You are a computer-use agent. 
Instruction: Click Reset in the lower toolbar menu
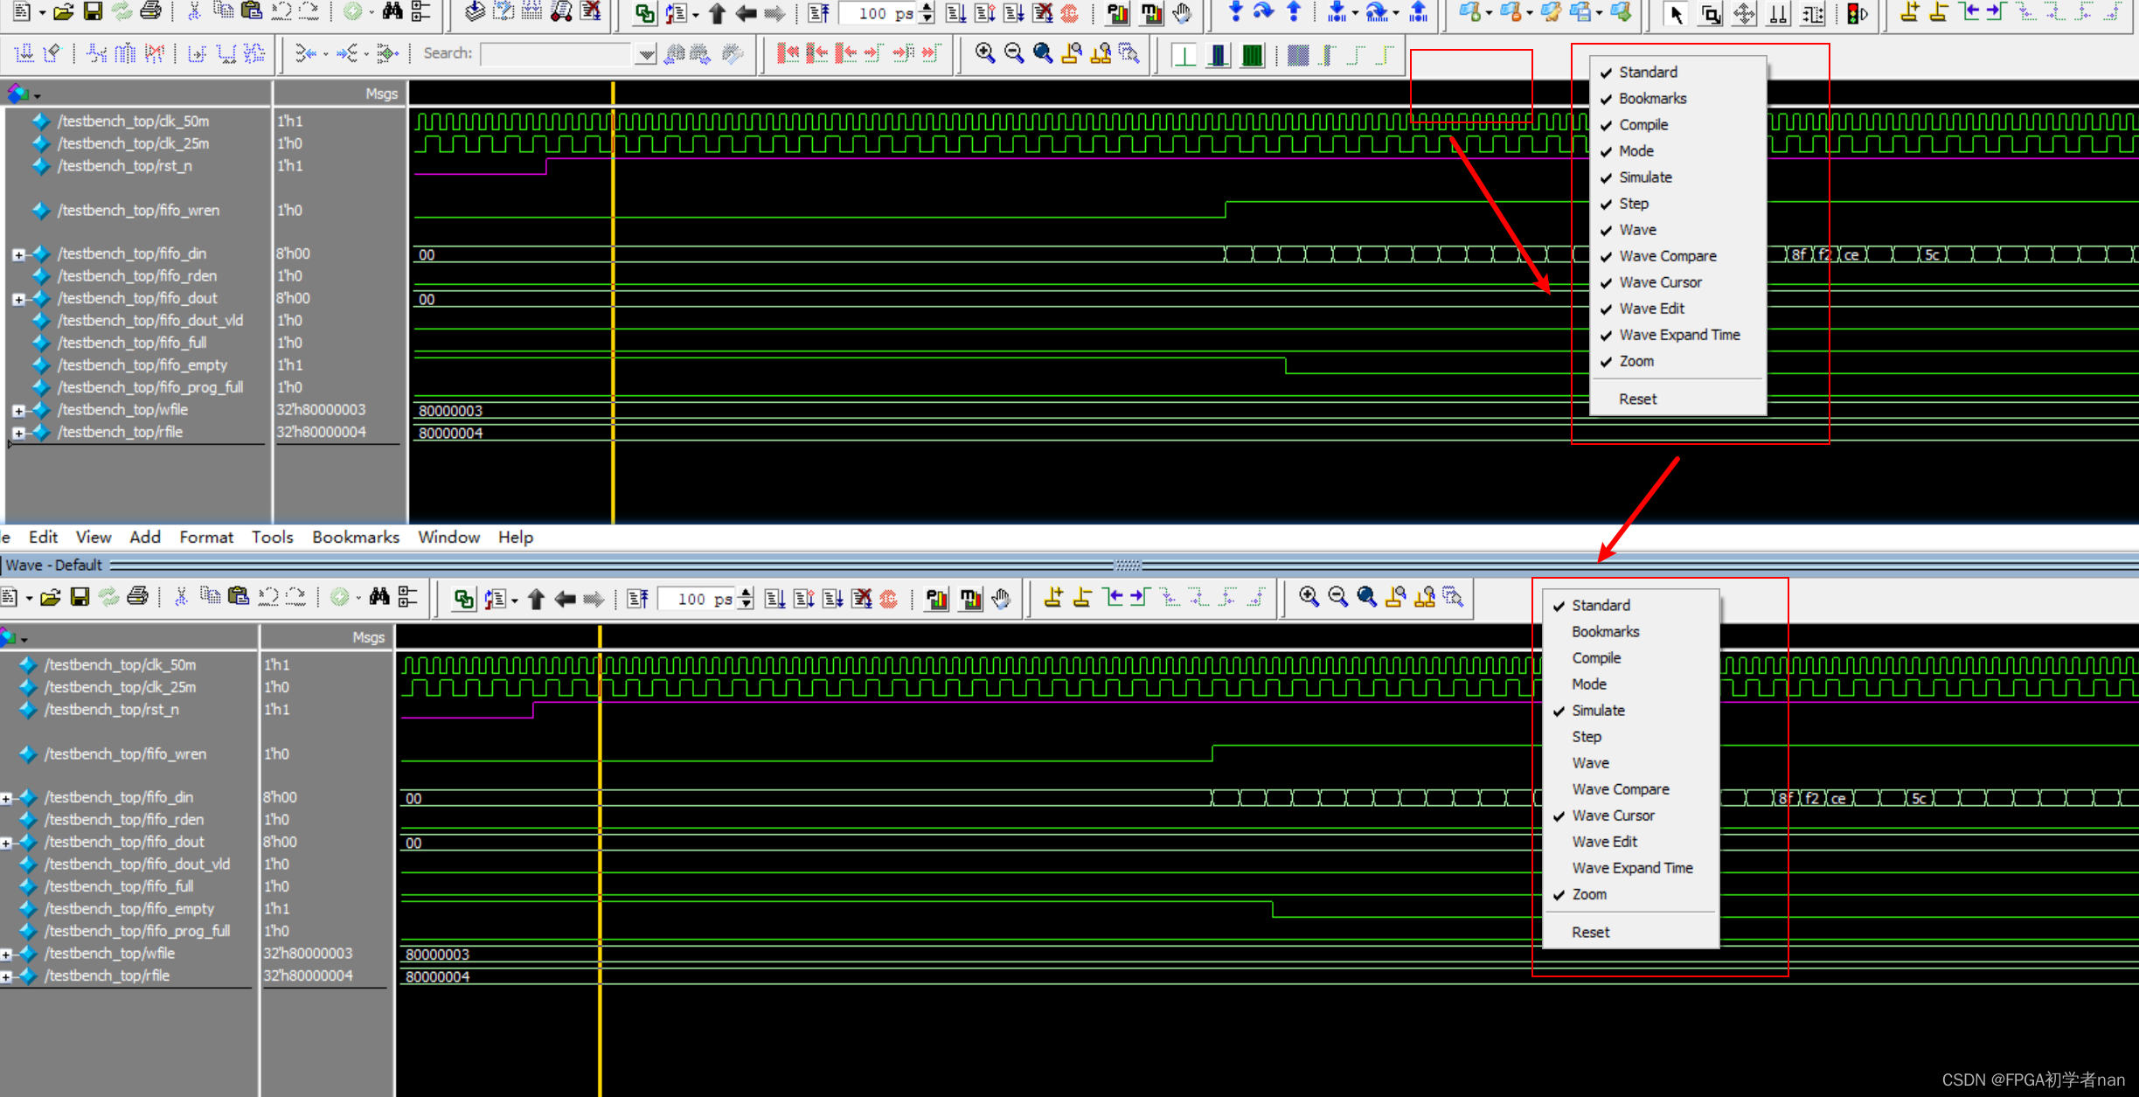tap(1590, 933)
